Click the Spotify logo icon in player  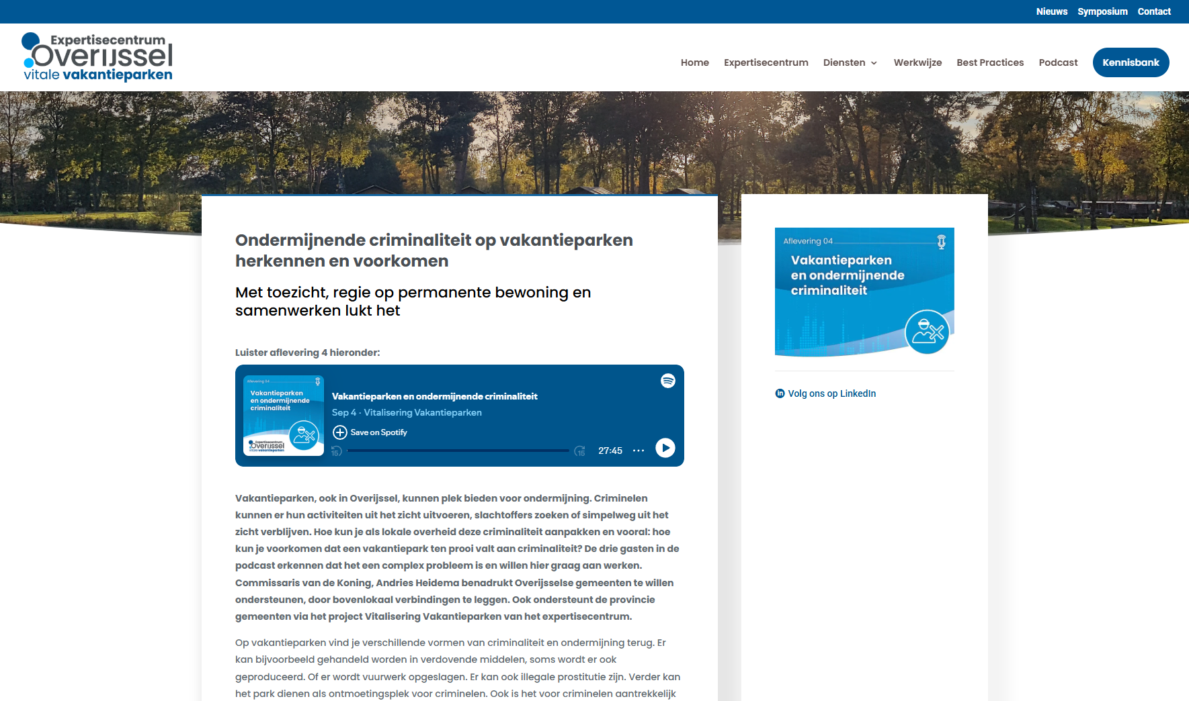coord(667,381)
